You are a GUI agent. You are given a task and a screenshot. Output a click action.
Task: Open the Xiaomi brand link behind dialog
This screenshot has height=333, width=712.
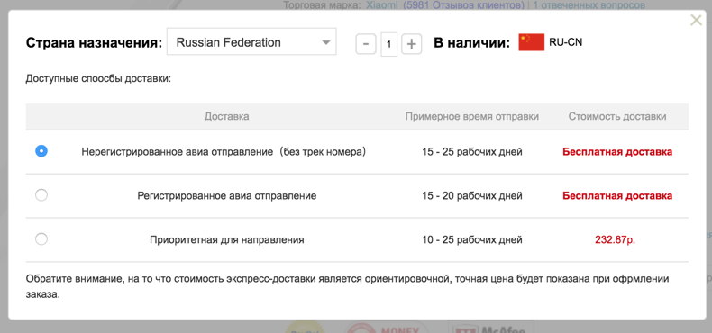(x=383, y=5)
